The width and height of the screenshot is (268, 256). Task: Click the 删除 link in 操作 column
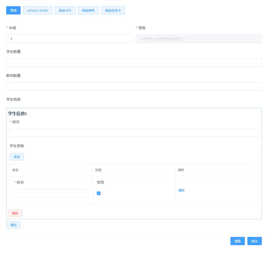click(181, 190)
